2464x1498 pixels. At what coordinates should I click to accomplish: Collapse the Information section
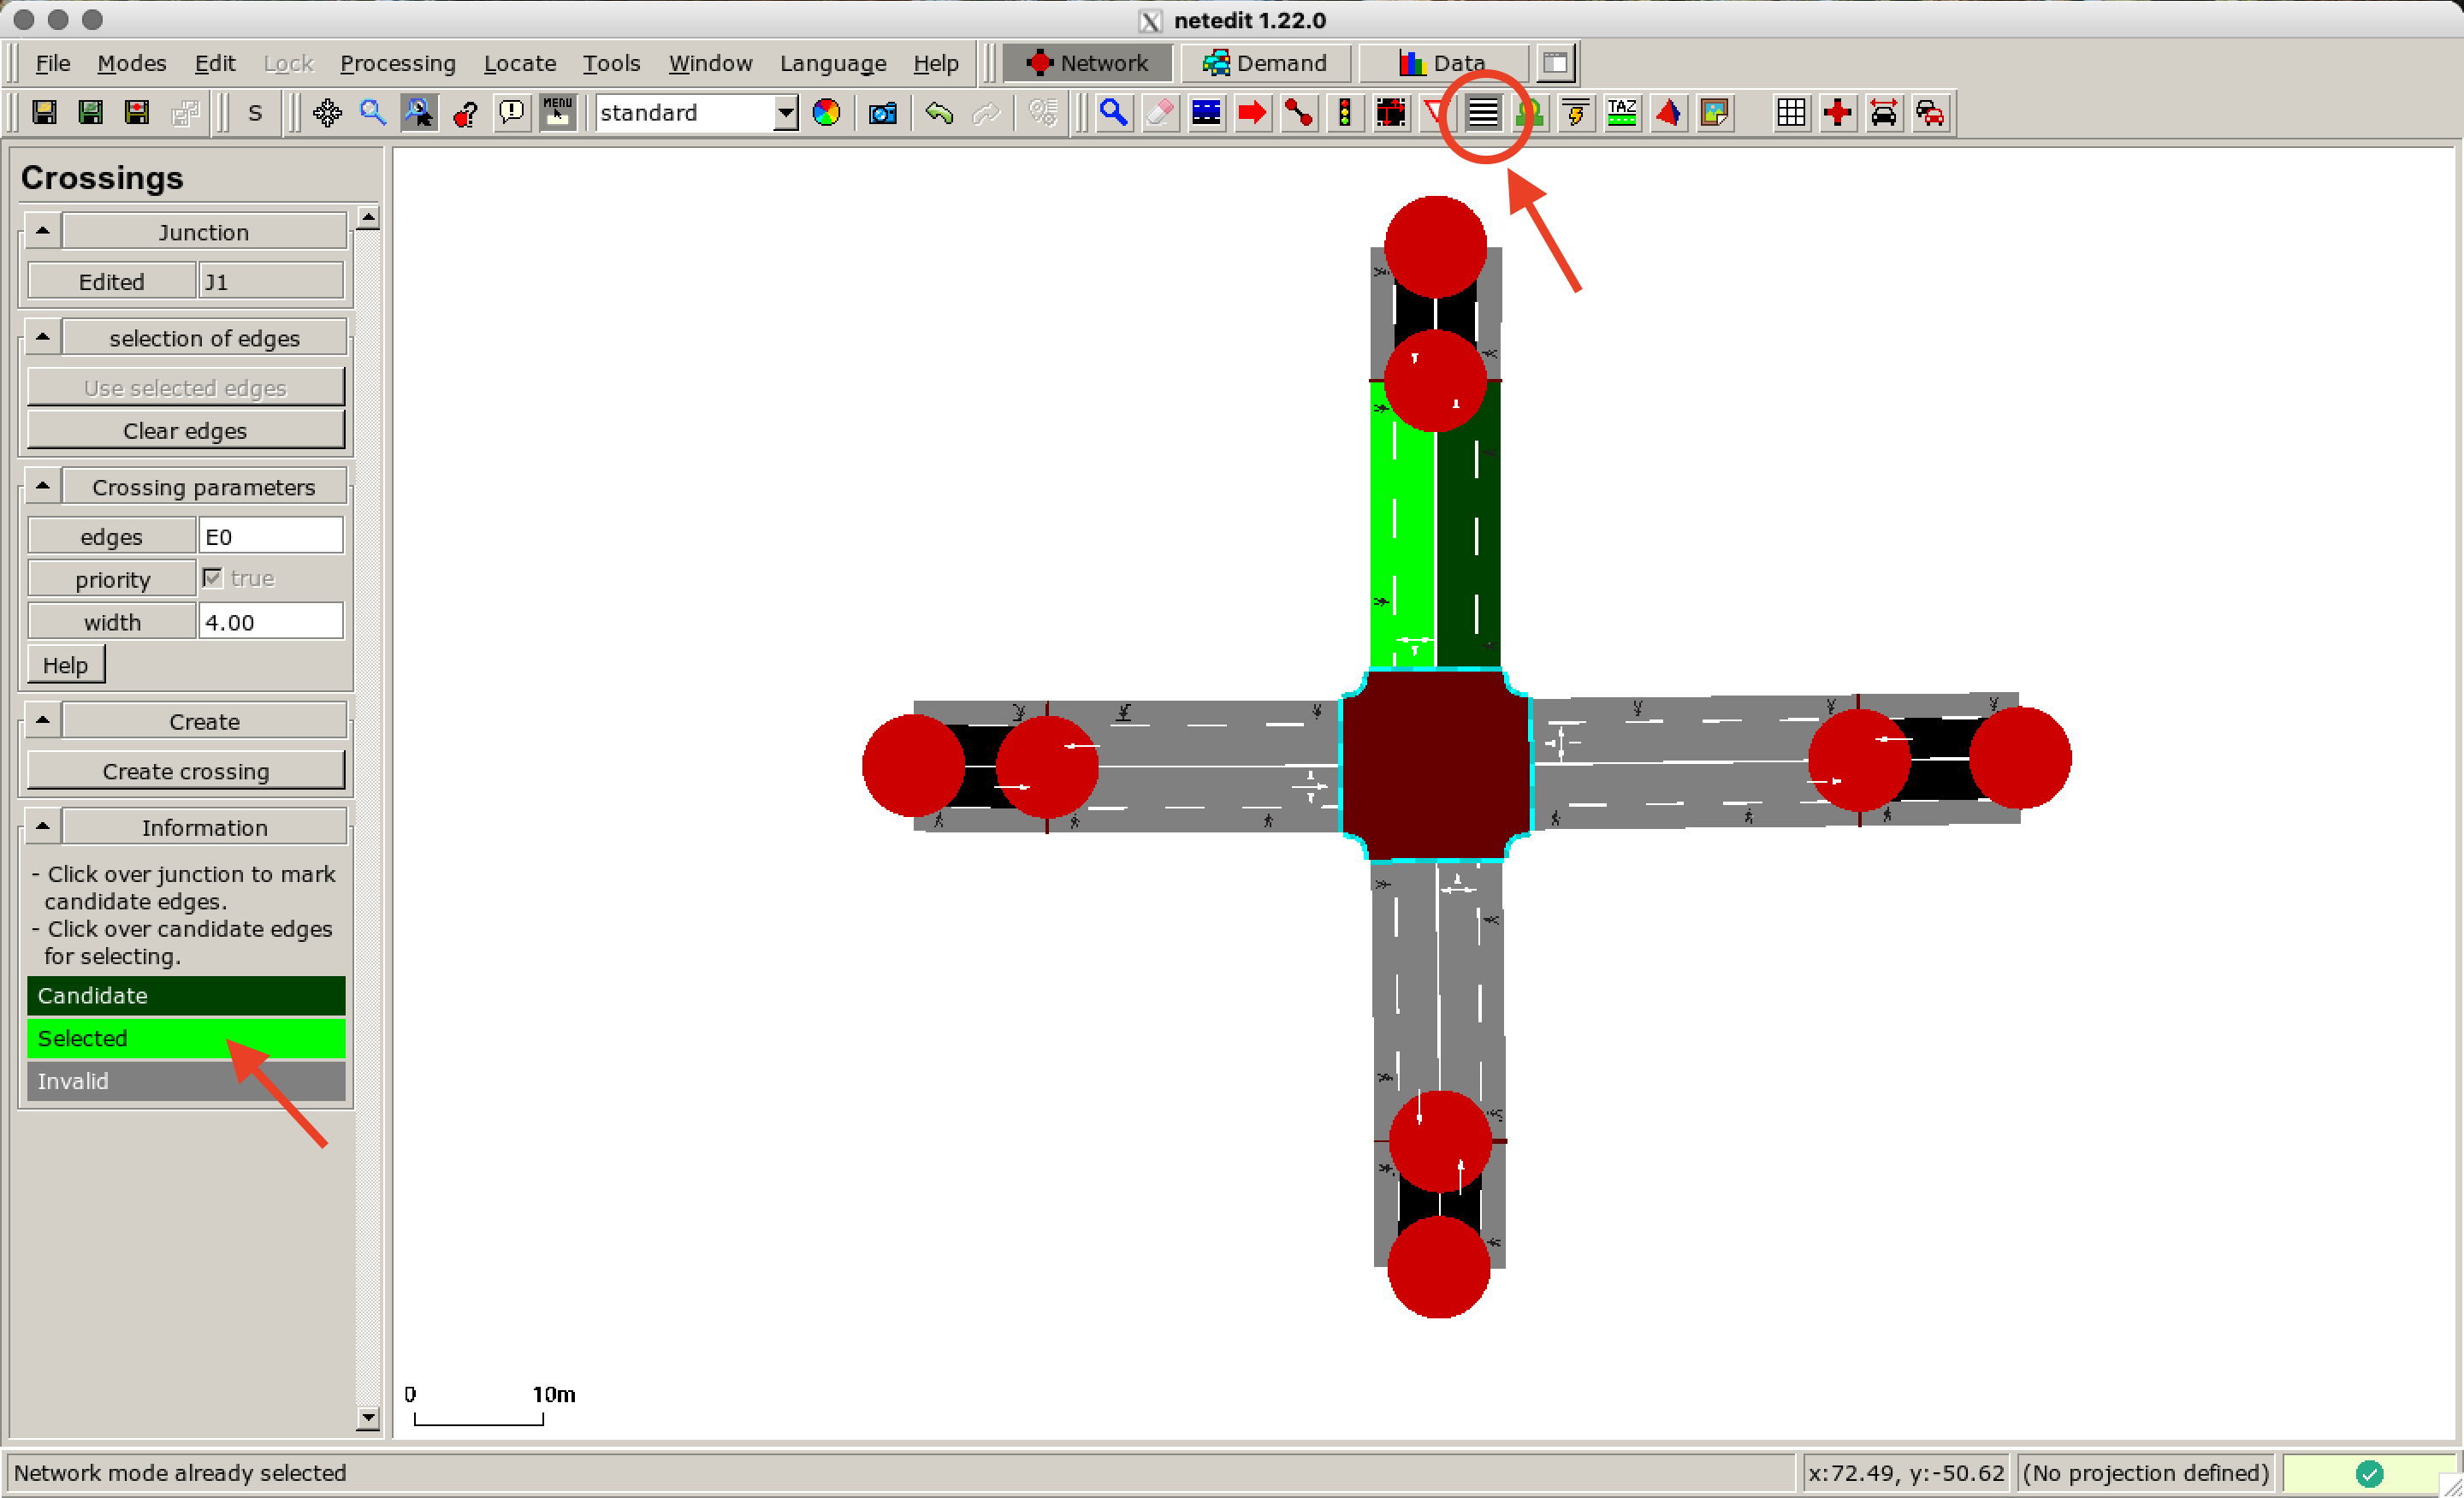point(41,826)
